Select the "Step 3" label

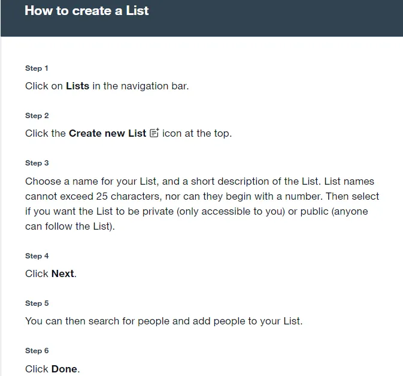click(x=37, y=163)
